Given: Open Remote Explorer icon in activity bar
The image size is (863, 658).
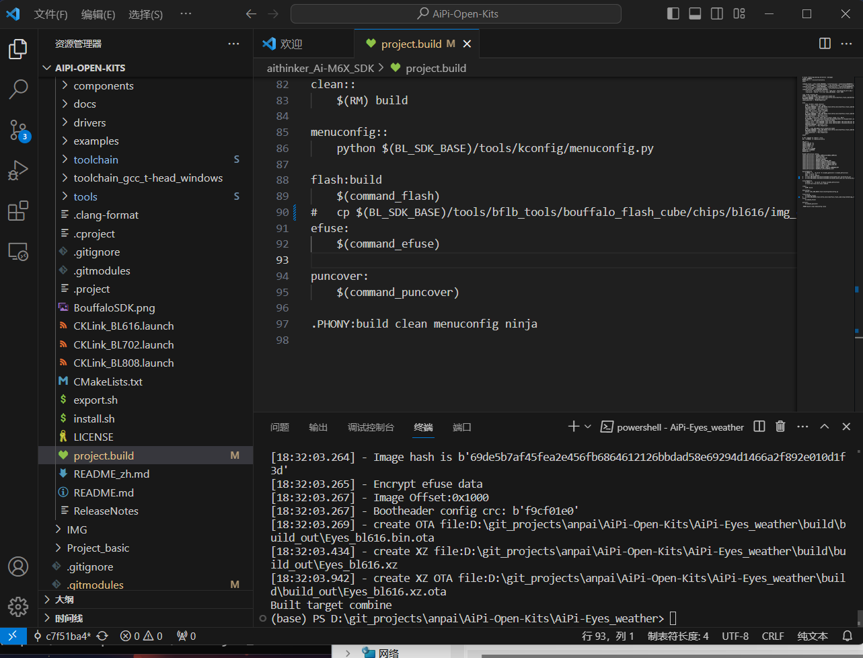Looking at the screenshot, I should [18, 252].
